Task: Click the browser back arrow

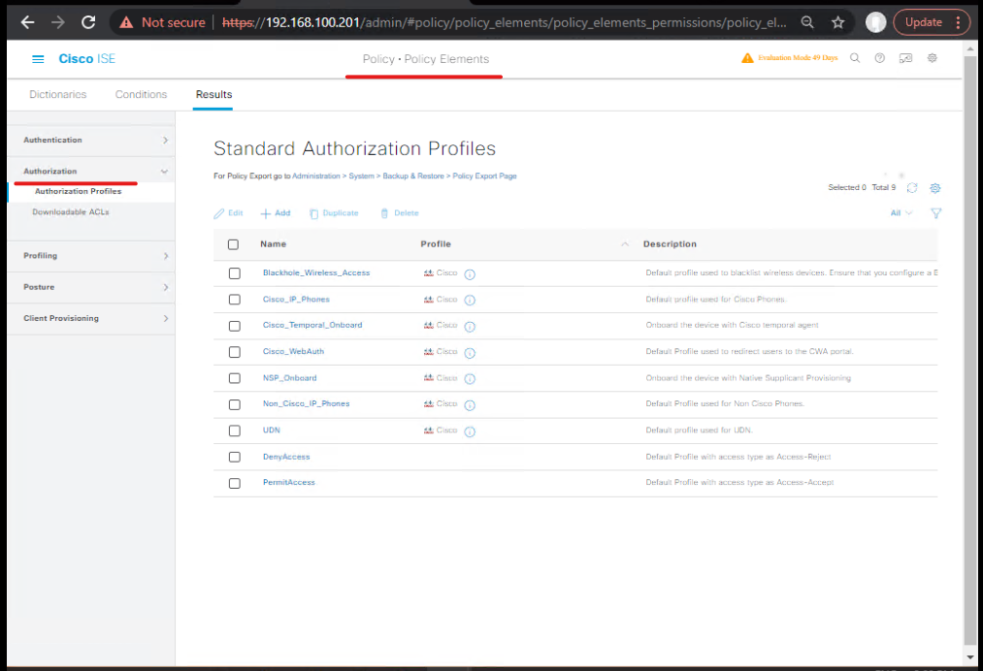Action: [27, 22]
